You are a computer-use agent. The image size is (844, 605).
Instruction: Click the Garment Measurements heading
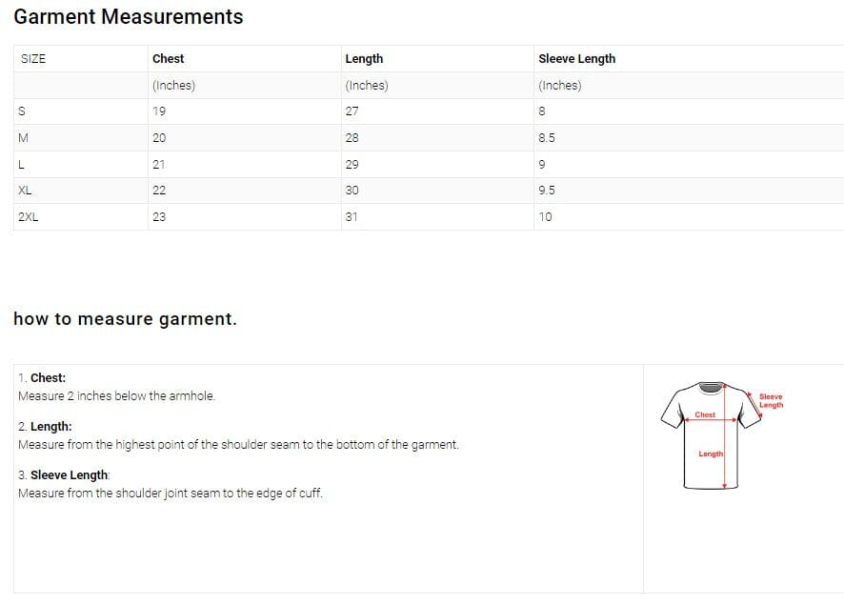click(129, 17)
